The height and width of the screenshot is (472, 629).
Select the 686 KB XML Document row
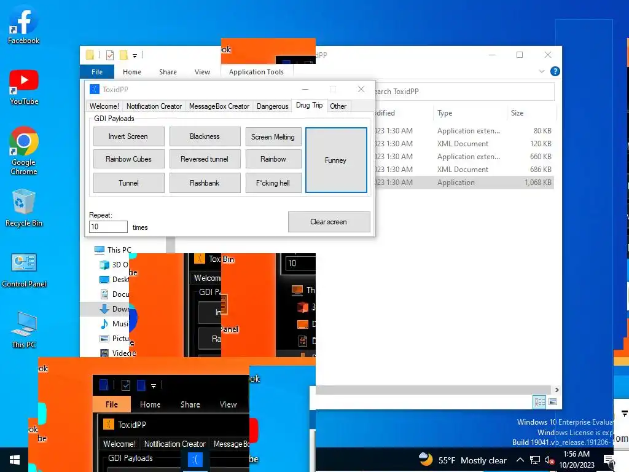pyautogui.click(x=464, y=170)
